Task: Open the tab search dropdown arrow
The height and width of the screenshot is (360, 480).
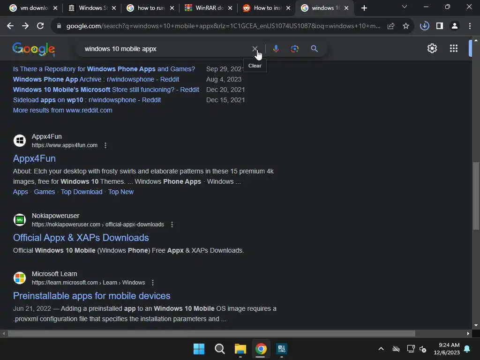Action: [405, 7]
